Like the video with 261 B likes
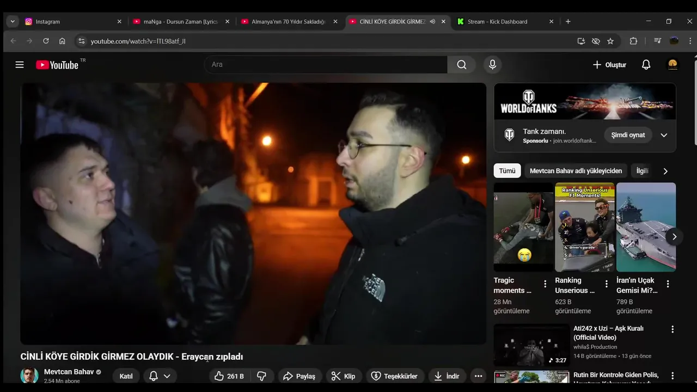Viewport: 697px width, 392px height. 229,376
